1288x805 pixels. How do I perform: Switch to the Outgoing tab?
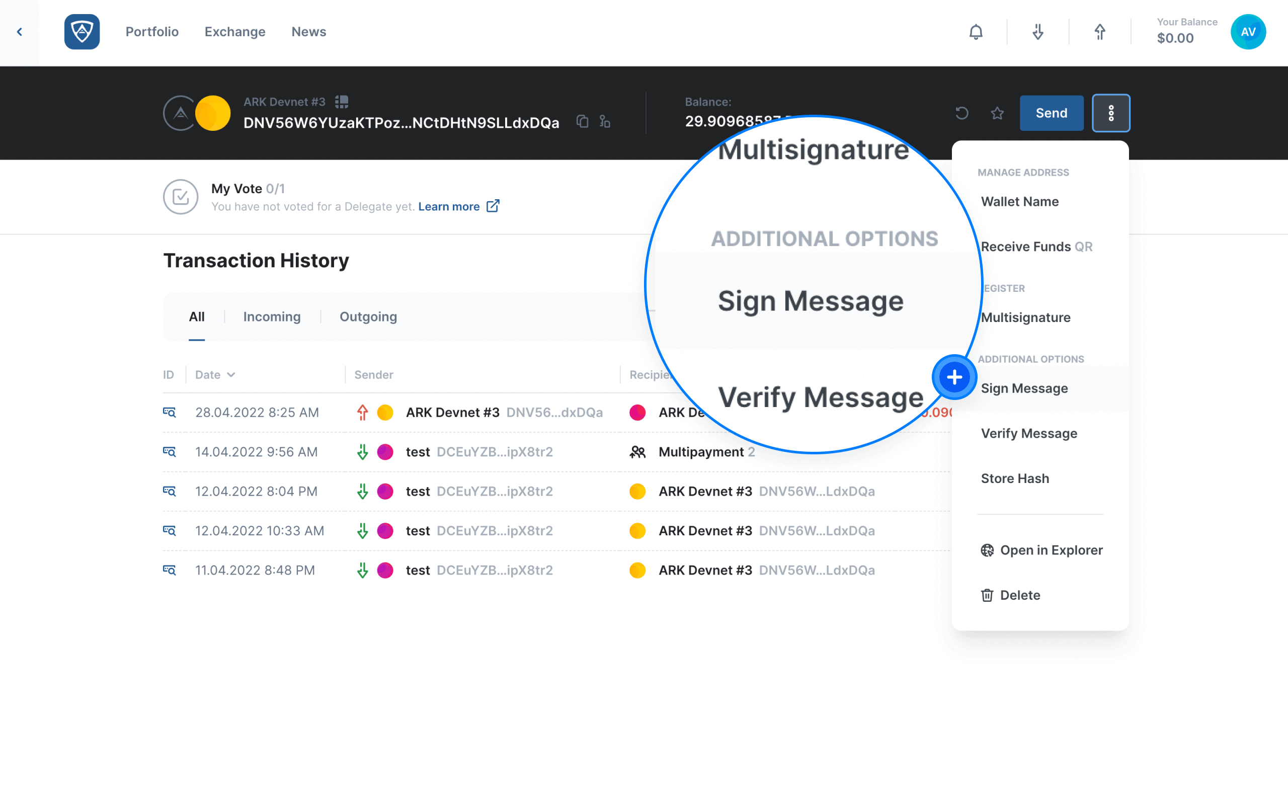click(368, 317)
